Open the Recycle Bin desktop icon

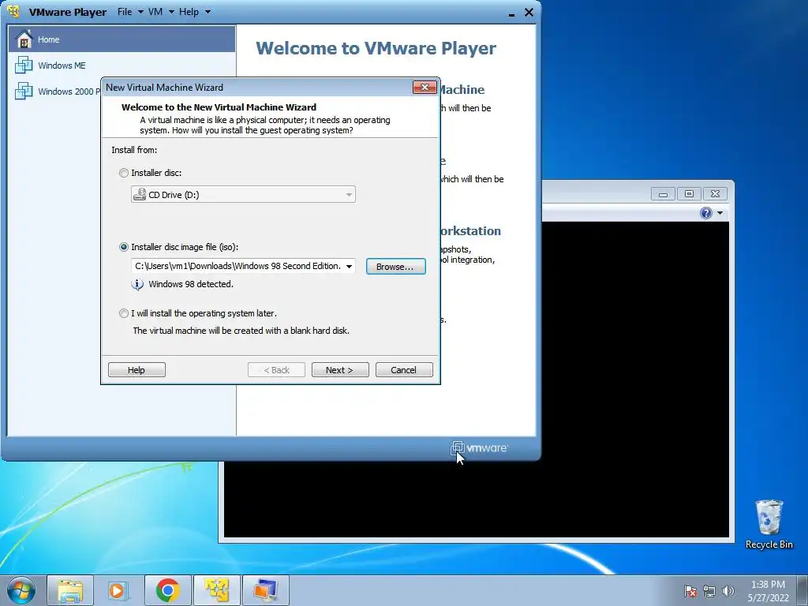tap(769, 524)
